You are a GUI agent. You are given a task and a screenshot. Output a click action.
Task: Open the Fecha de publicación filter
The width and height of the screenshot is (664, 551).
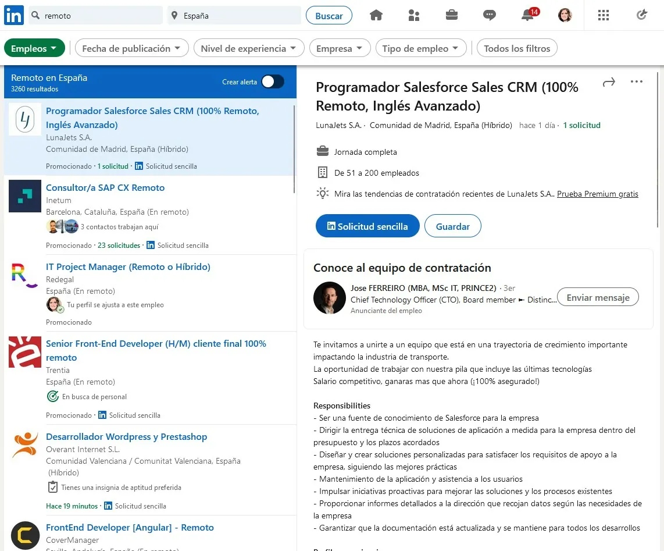pos(132,48)
